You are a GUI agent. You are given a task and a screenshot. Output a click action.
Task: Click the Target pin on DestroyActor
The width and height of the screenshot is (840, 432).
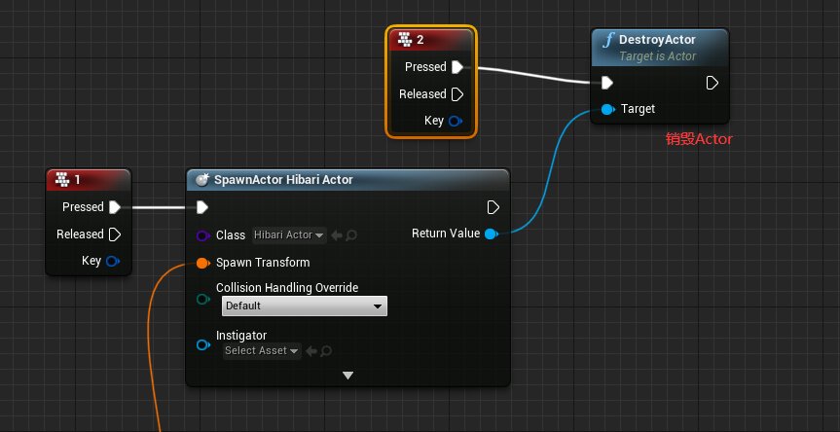click(607, 109)
